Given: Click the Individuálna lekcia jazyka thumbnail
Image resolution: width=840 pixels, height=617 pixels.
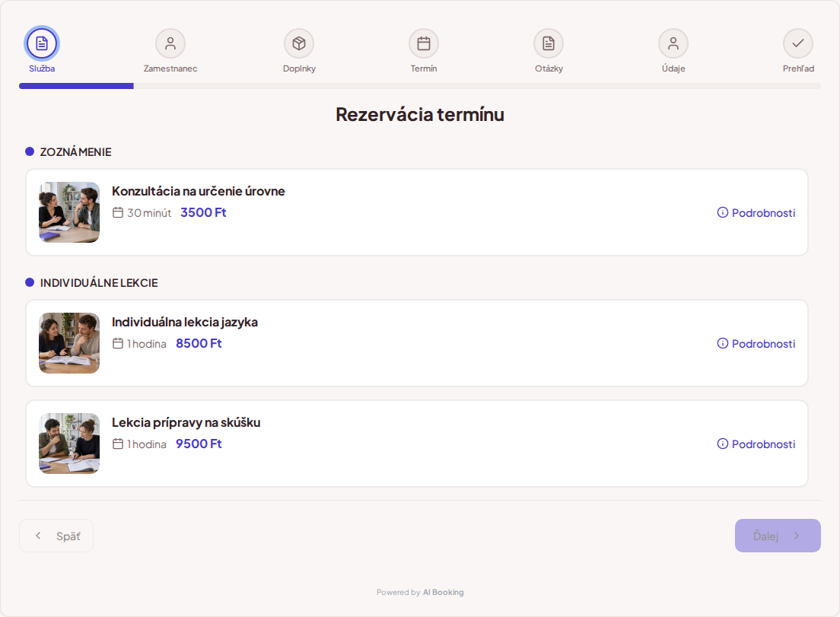Looking at the screenshot, I should click(69, 343).
